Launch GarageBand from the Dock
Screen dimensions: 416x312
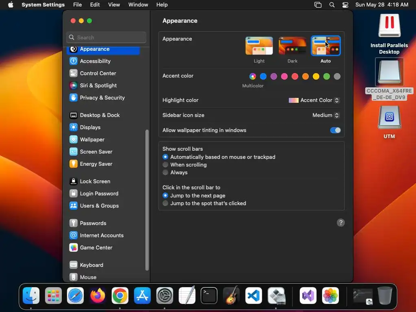(231, 296)
